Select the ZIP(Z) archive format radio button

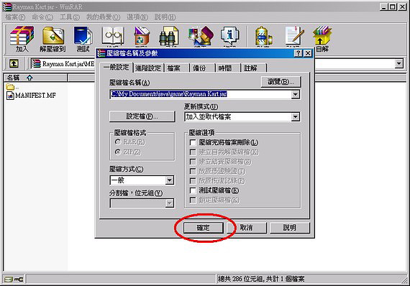(x=118, y=152)
